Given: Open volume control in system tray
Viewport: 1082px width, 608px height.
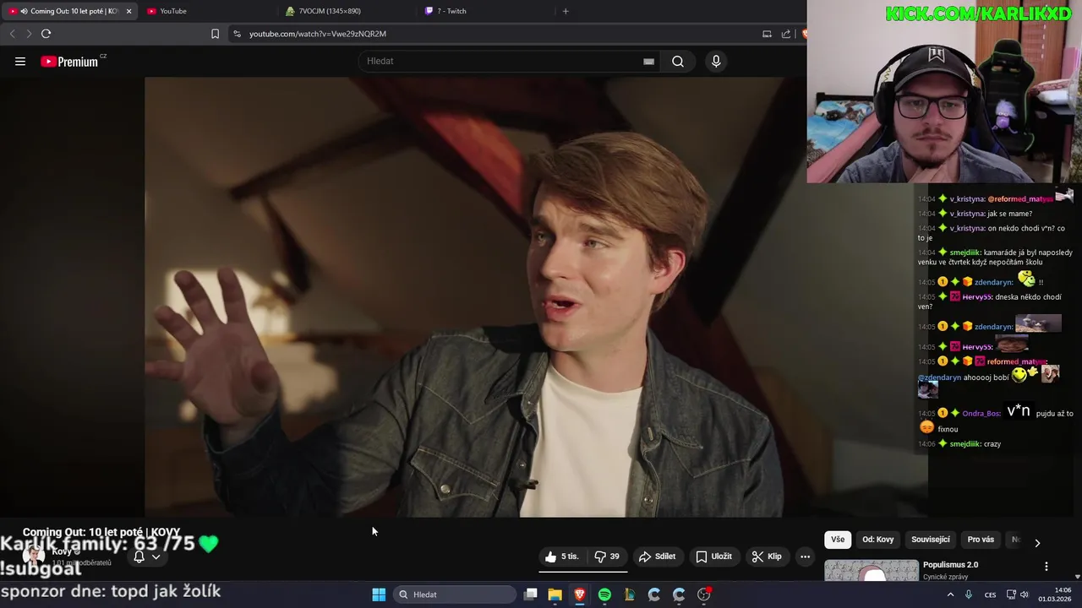Looking at the screenshot, I should coord(1025,594).
